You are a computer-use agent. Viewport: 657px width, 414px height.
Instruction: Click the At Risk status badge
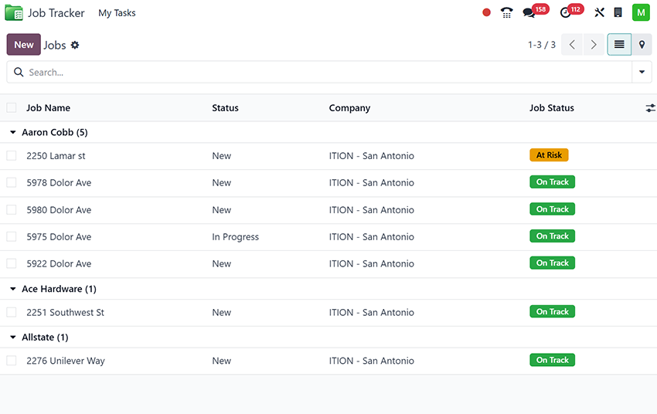[x=549, y=155]
